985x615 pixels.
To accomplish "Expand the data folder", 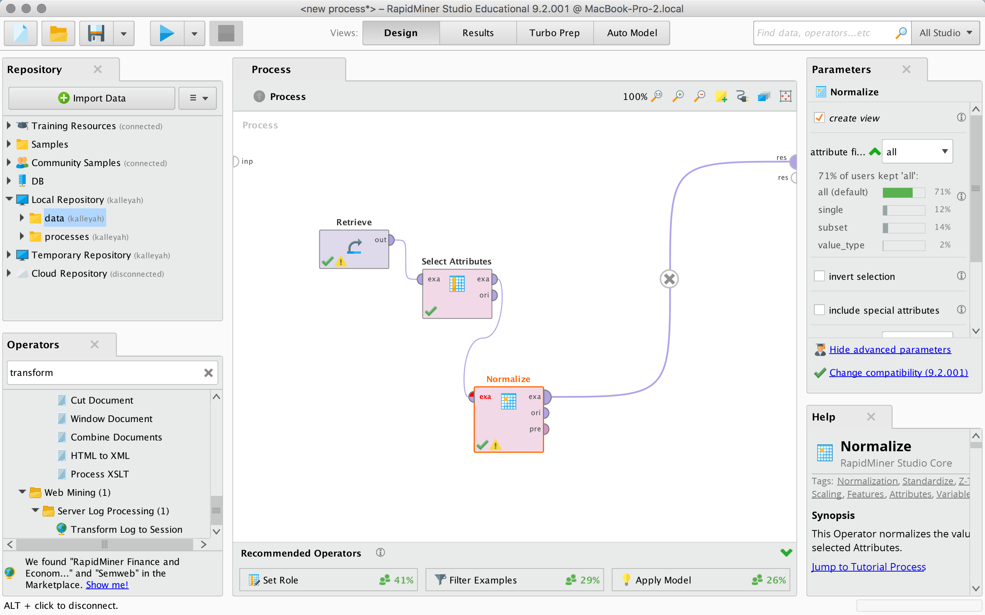I will tap(22, 218).
